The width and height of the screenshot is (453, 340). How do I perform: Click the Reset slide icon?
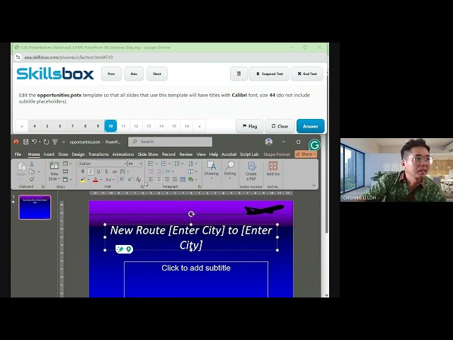point(66,171)
